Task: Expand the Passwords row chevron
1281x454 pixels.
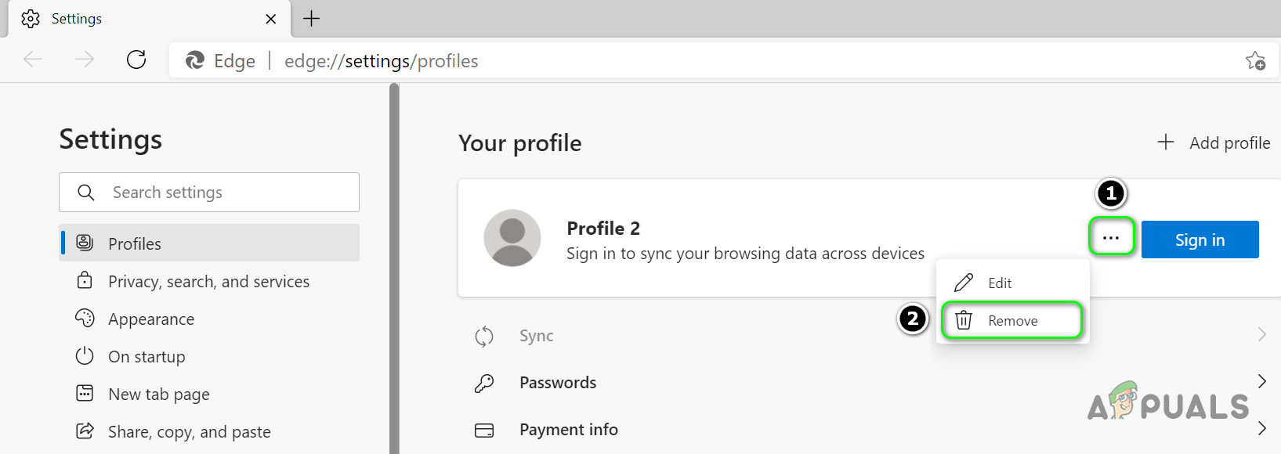Action: 1261,381
